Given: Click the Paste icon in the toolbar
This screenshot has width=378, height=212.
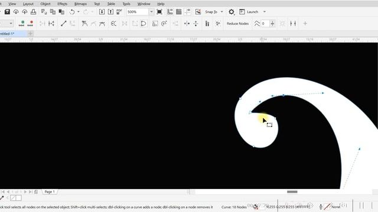Looking at the screenshot, I should 61,12.
